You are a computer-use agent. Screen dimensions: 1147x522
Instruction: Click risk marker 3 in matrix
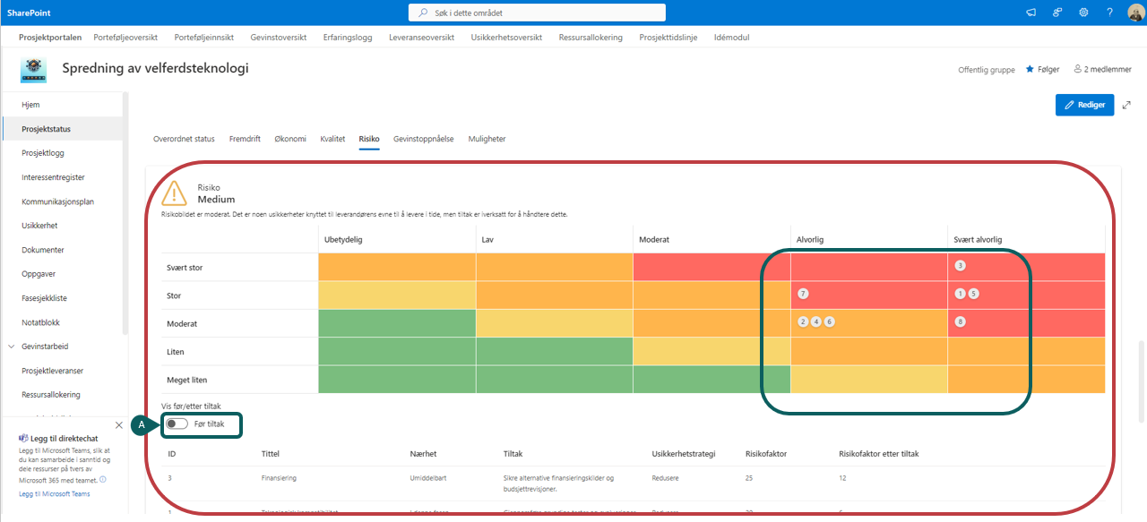coord(960,266)
